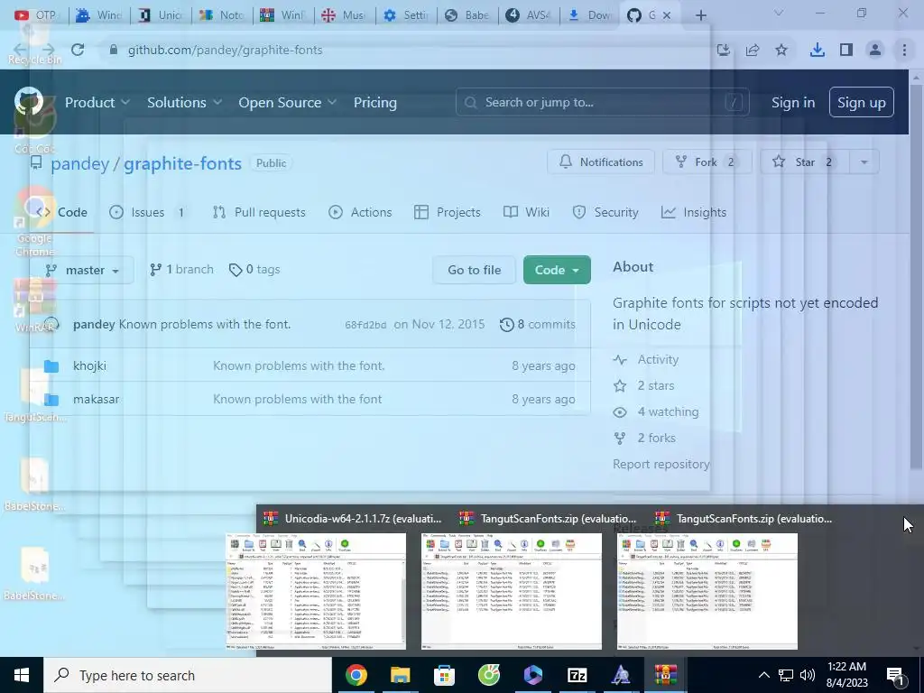Fork the repository
Image resolution: width=924 pixels, height=693 pixels.
[x=706, y=162]
